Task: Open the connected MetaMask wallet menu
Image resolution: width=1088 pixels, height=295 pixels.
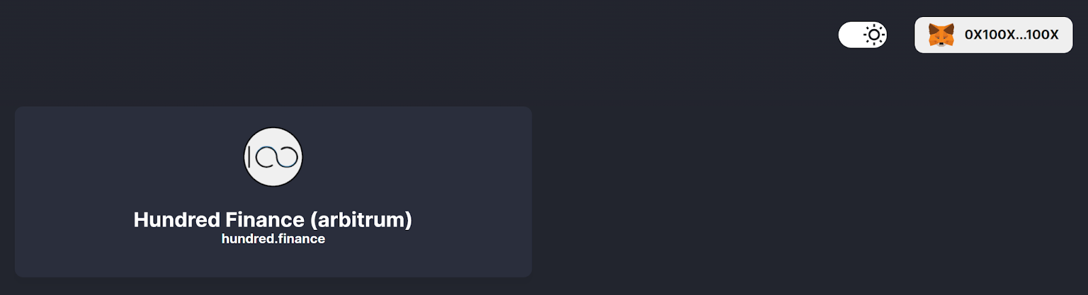Action: 993,35
